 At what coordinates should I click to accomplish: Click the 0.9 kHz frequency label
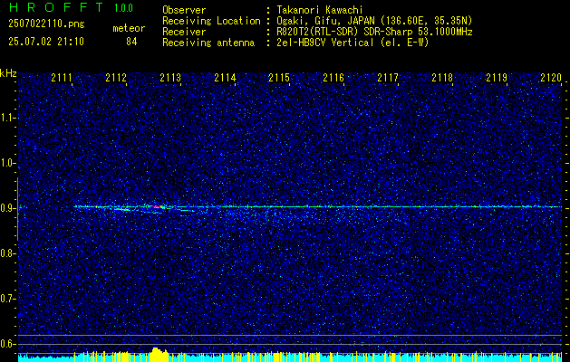point(7,208)
